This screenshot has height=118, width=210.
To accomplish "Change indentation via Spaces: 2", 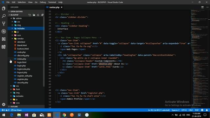I will pos(175,110).
